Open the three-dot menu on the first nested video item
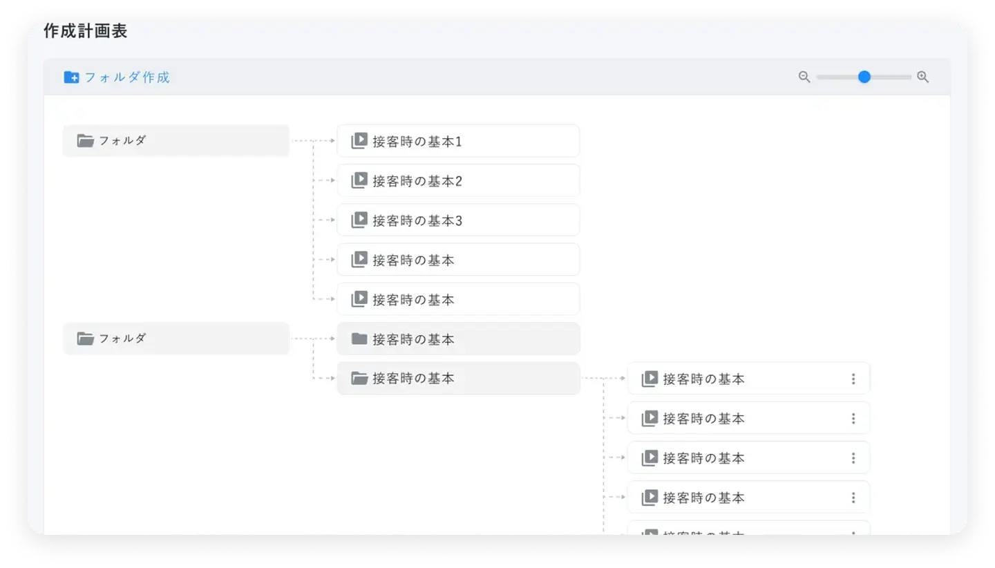 coord(853,379)
